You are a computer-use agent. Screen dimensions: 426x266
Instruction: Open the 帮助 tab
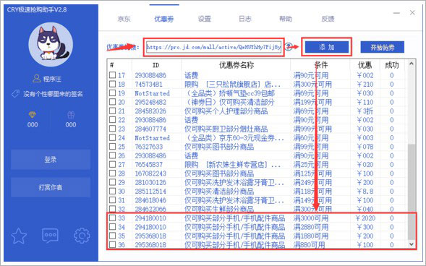click(x=286, y=19)
